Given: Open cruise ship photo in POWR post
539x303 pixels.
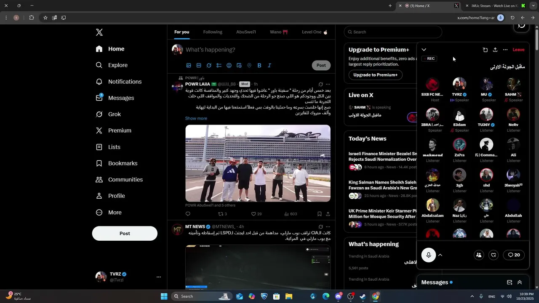Looking at the screenshot, I should pyautogui.click(x=258, y=163).
